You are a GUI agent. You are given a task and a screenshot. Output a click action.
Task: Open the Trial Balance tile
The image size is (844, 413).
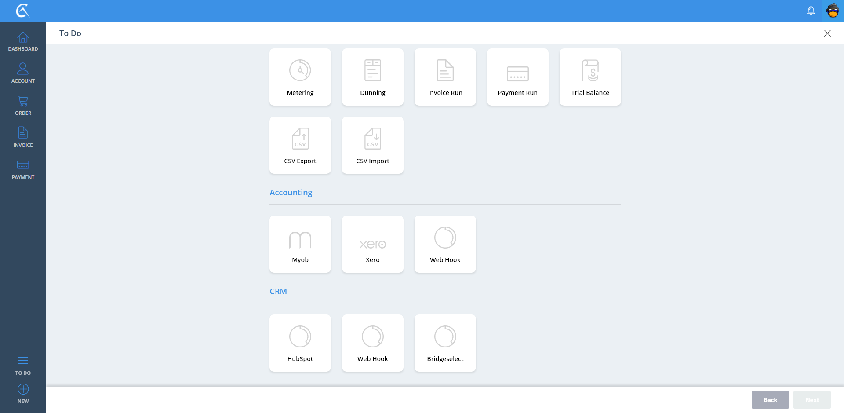click(x=590, y=77)
